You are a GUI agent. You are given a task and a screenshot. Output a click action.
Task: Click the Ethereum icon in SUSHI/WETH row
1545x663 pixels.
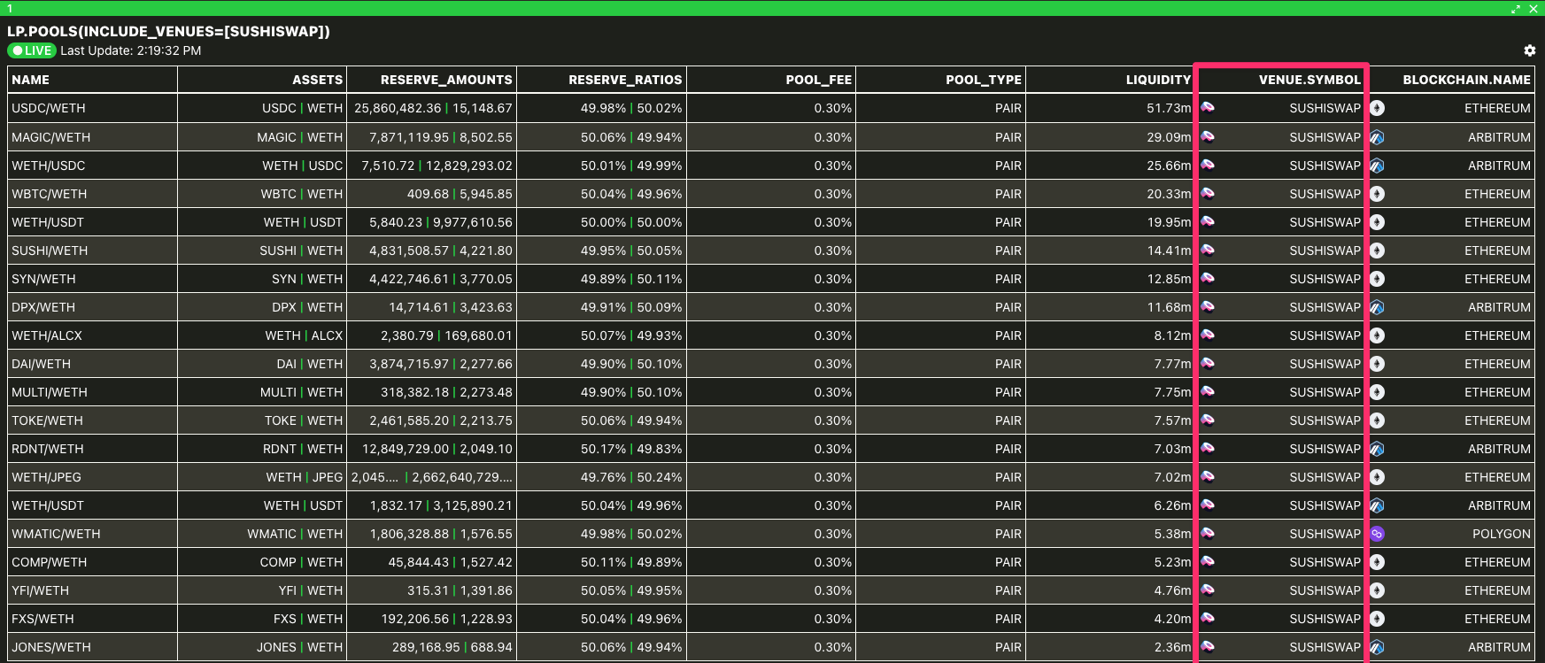[1377, 251]
